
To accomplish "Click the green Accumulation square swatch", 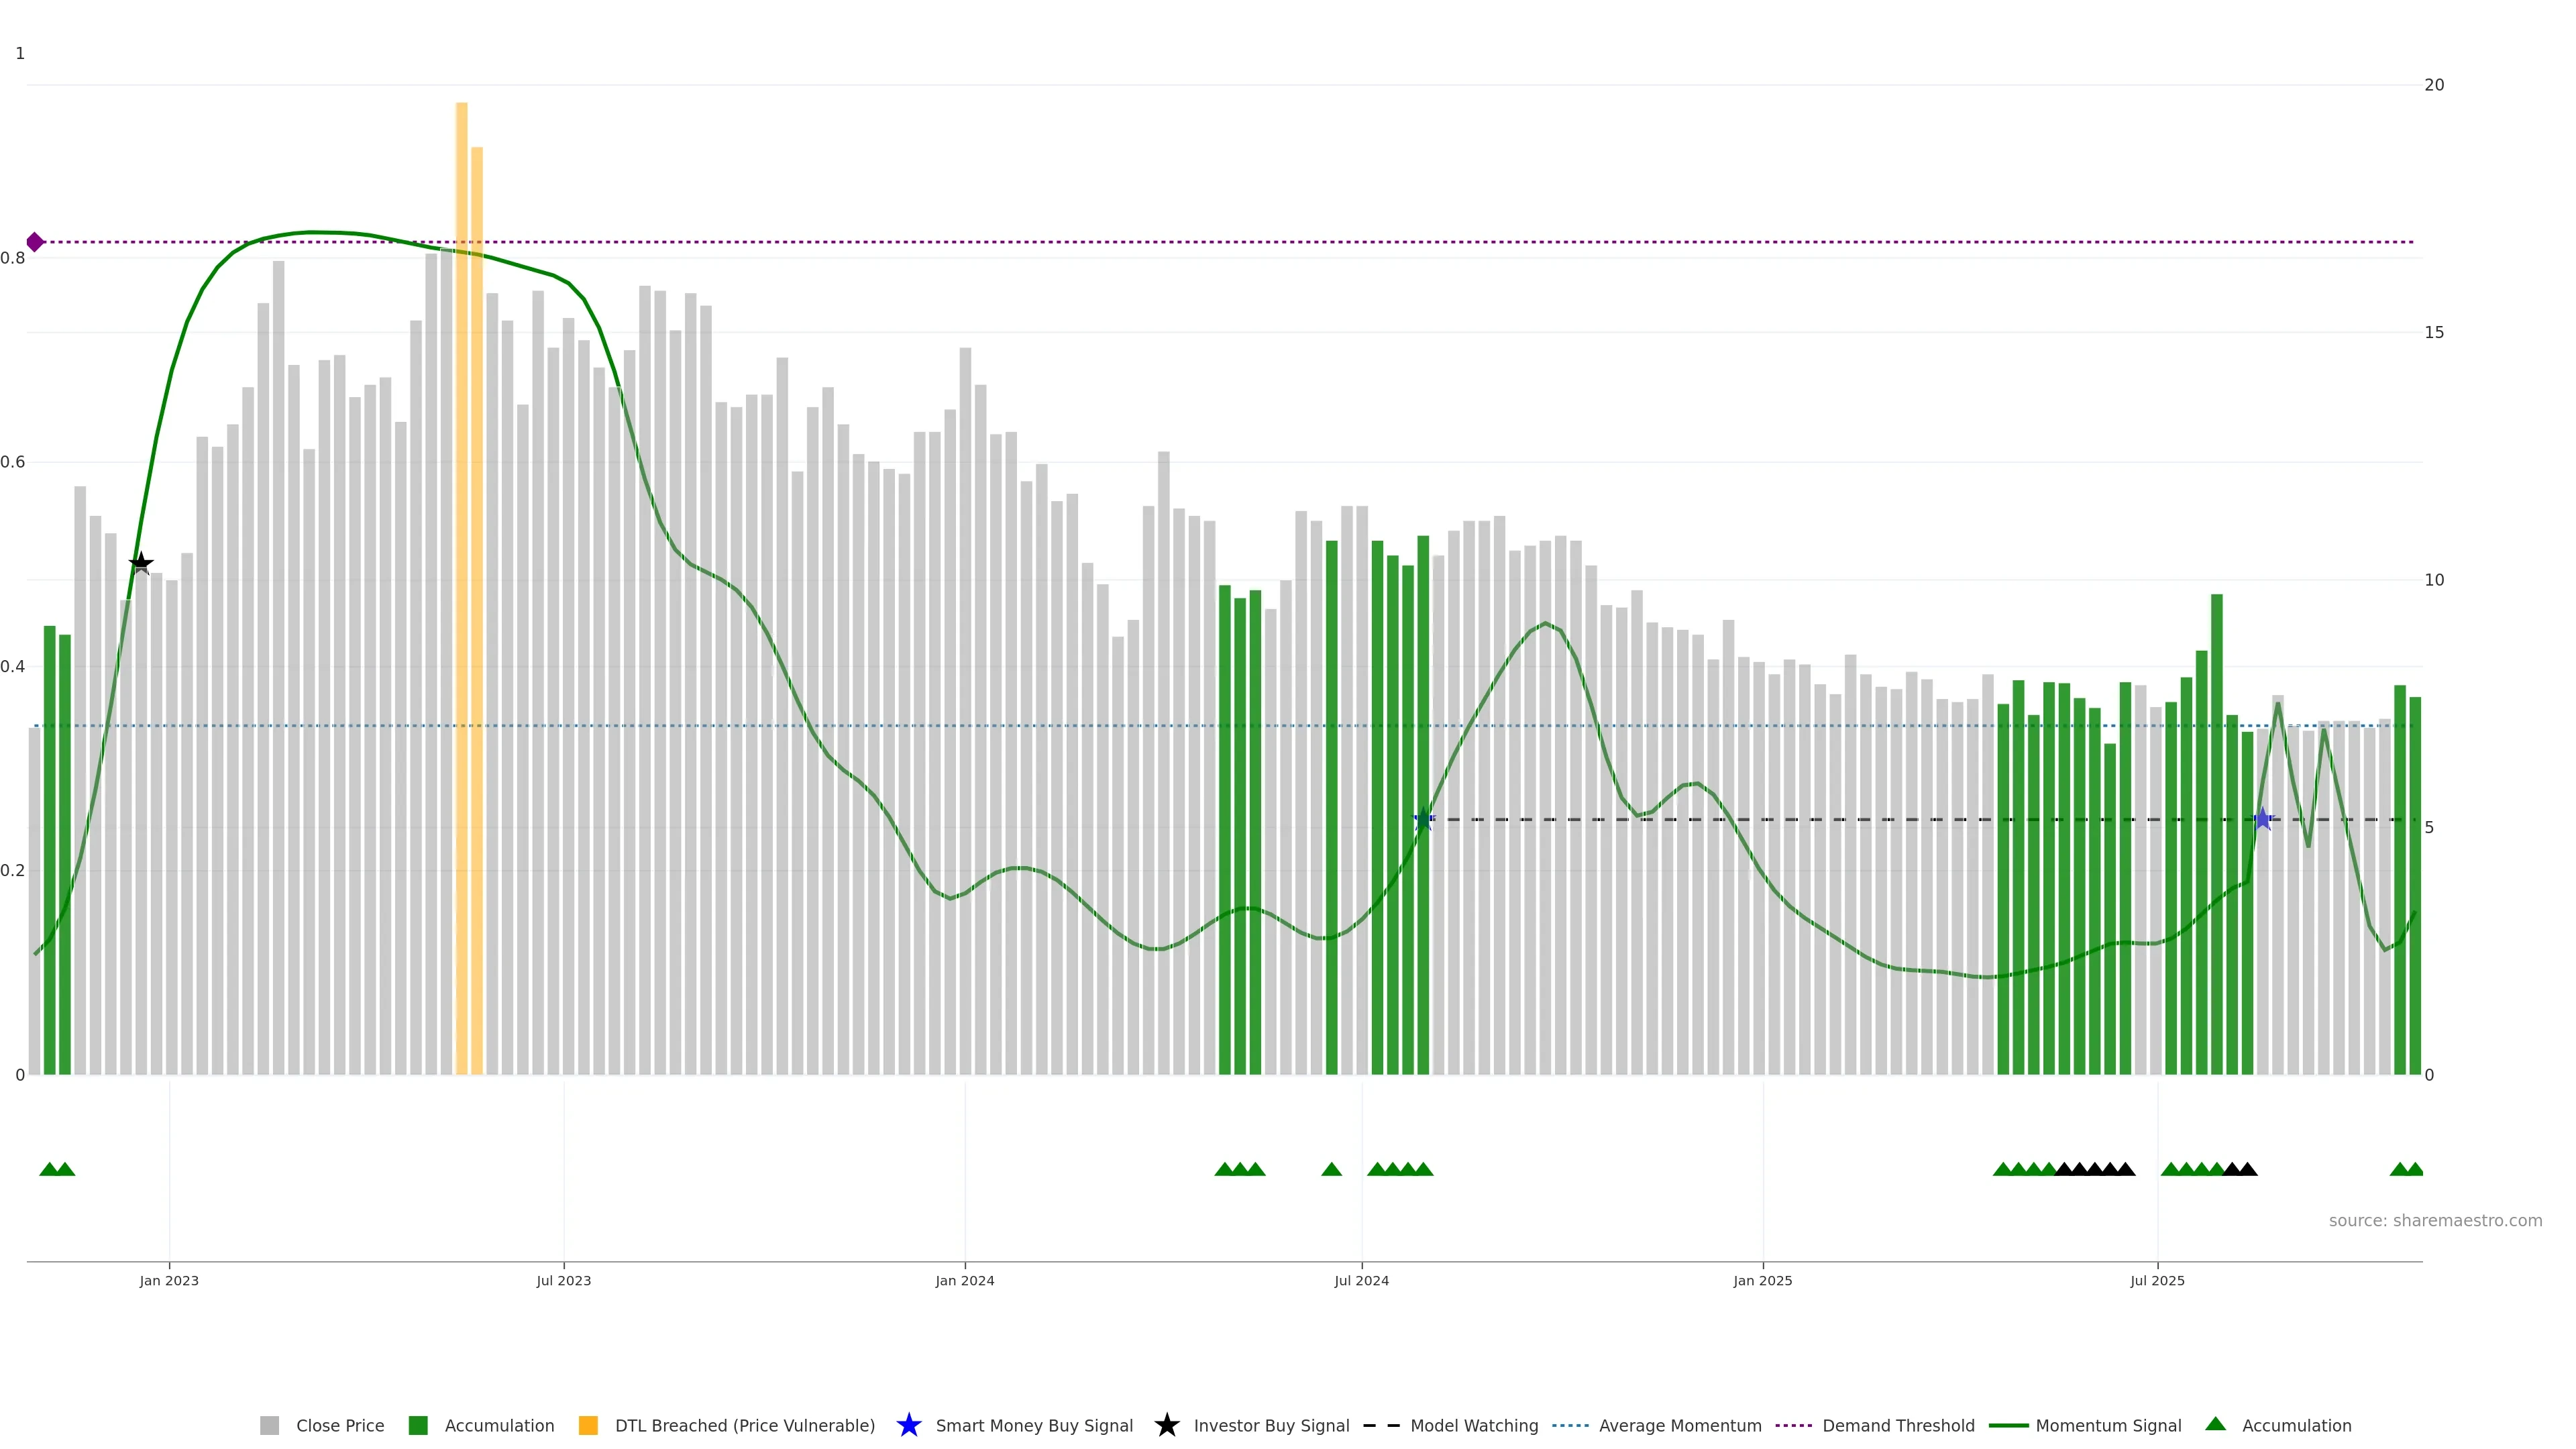I will click(418, 1425).
